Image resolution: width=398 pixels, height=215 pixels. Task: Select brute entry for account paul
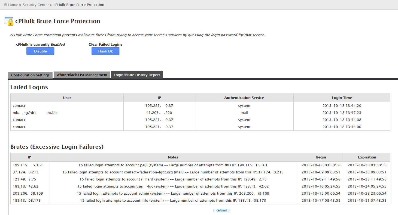click(200, 165)
